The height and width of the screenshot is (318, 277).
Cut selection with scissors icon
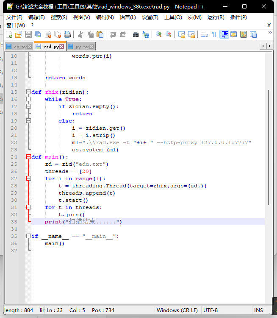80,34
